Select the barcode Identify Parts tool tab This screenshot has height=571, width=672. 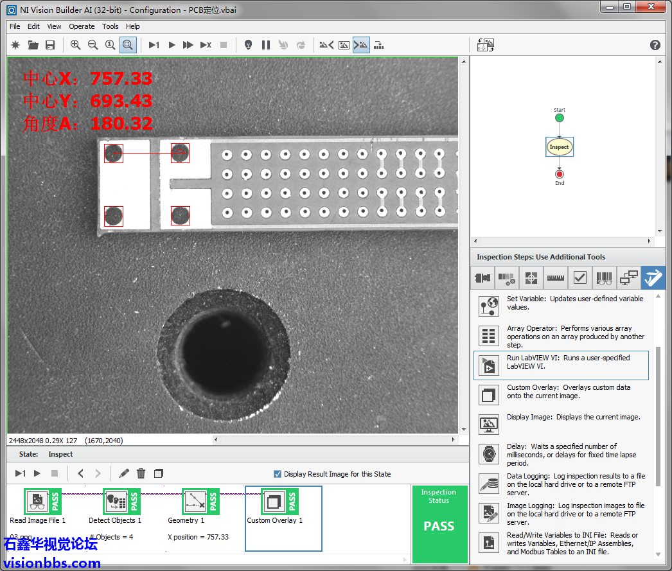[604, 278]
